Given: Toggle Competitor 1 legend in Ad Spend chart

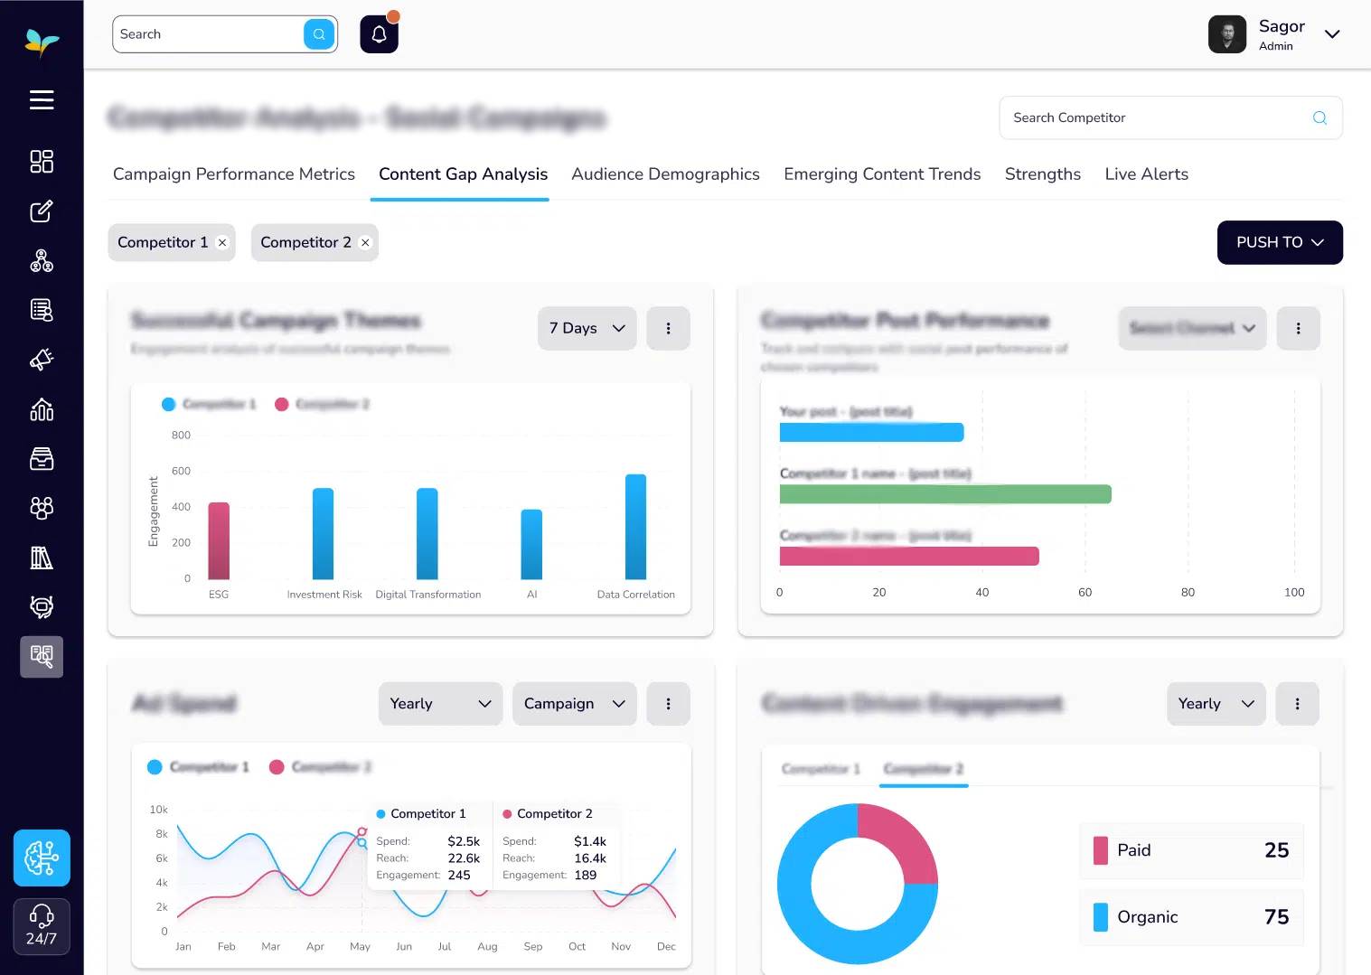Looking at the screenshot, I should [x=198, y=767].
